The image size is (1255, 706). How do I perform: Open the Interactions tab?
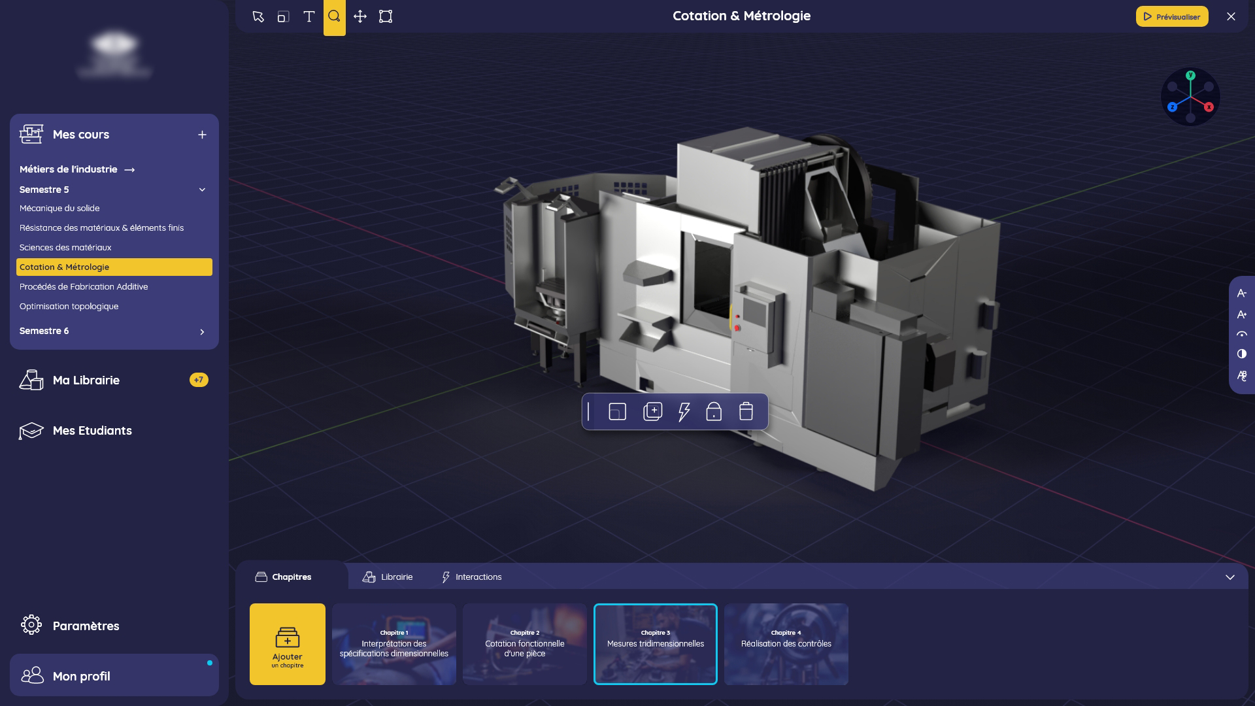click(471, 577)
